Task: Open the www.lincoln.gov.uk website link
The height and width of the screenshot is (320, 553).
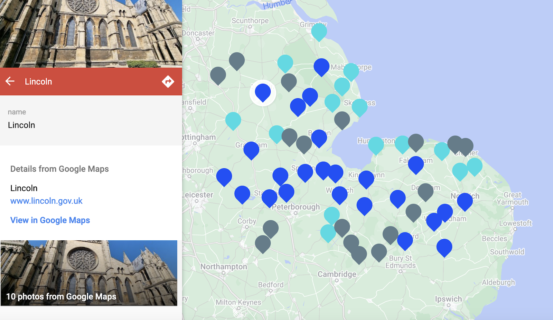Action: (x=46, y=201)
